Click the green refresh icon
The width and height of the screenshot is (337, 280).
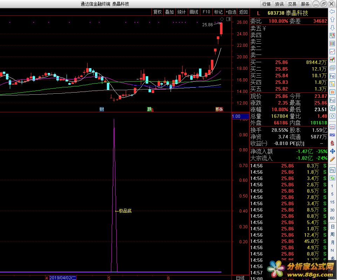(332, 178)
